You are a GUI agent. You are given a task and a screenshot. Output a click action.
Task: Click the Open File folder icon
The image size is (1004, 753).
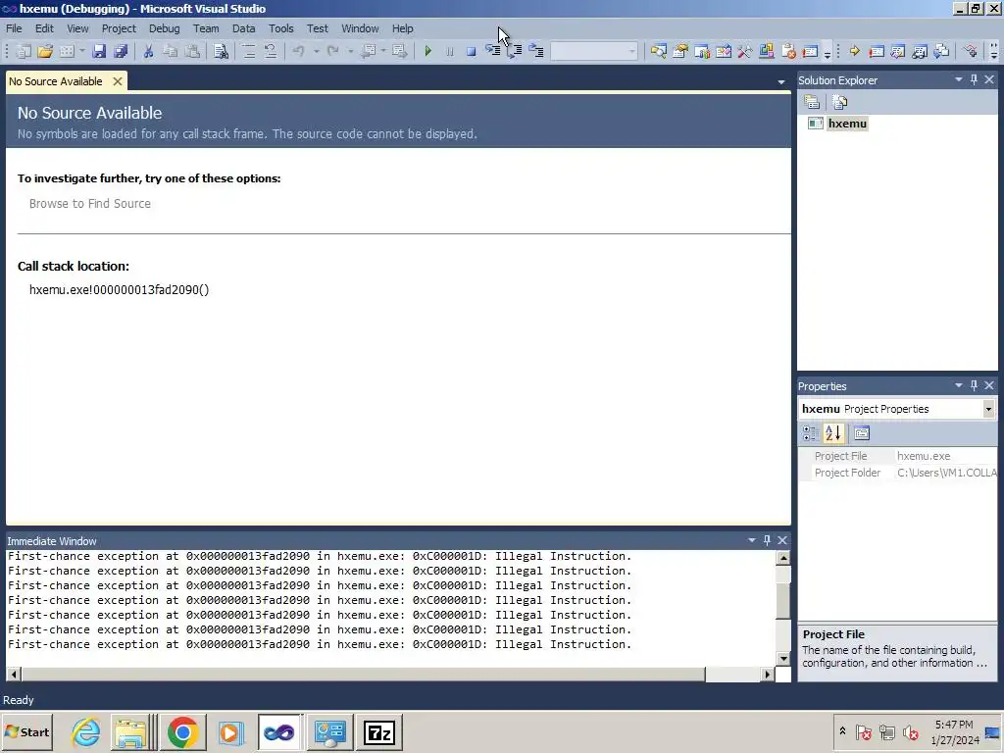coord(45,51)
